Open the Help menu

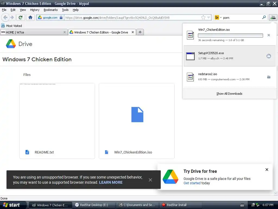[x=75, y=10]
